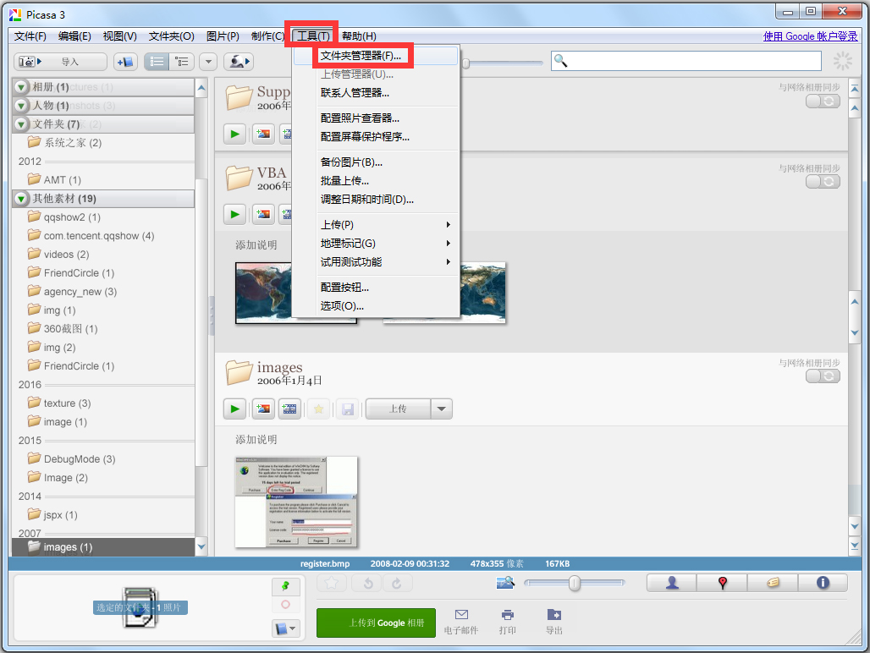The image size is (870, 653).
Task: Toggle web album sync for images folder
Action: [x=823, y=376]
